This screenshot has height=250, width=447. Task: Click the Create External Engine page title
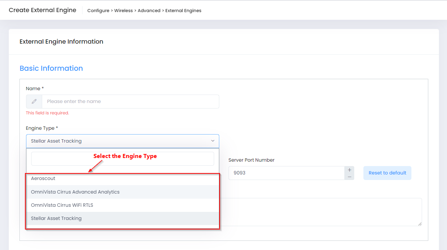coord(43,10)
